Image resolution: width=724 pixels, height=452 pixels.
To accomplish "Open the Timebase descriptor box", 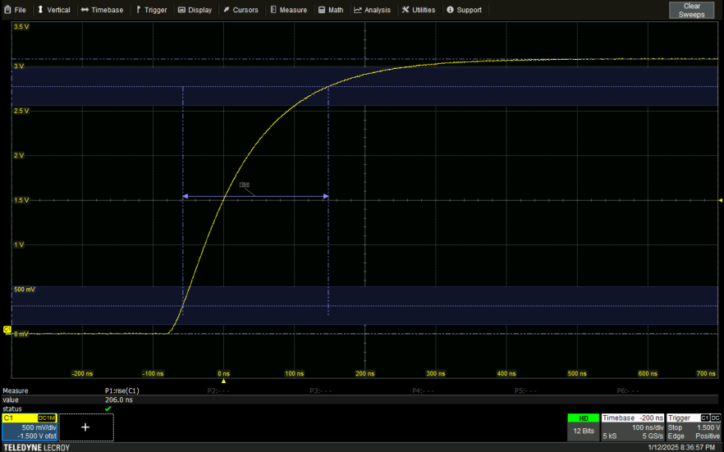I will (x=633, y=427).
